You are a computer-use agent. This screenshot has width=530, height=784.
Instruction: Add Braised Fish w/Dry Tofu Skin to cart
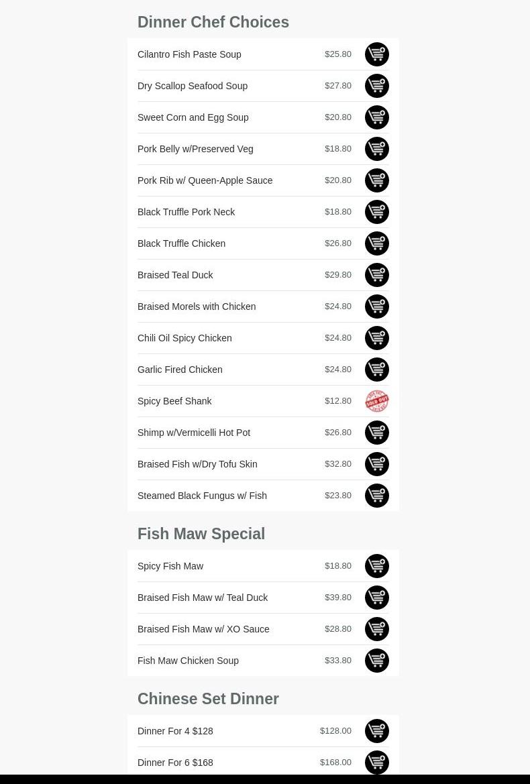point(376,464)
